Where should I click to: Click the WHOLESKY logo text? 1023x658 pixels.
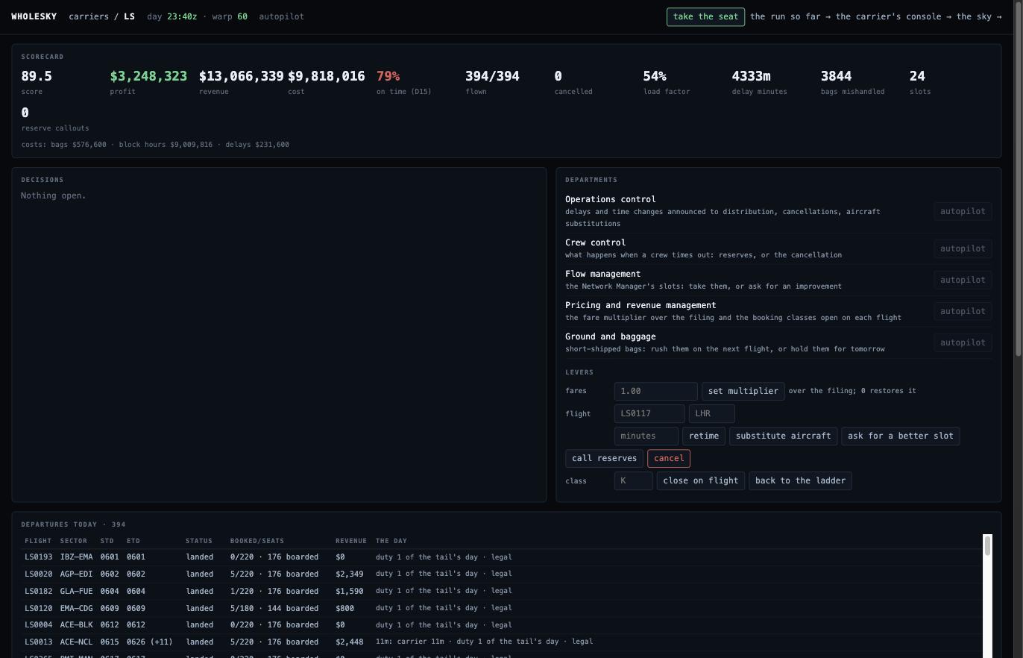[x=34, y=16]
